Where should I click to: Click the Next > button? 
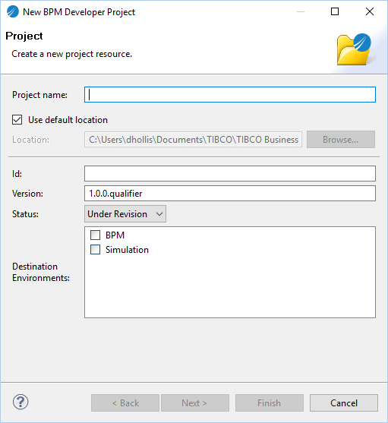[195, 403]
